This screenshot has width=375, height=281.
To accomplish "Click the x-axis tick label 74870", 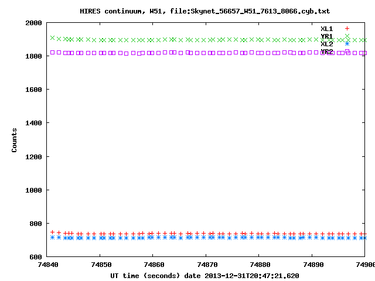I will coord(207,265).
